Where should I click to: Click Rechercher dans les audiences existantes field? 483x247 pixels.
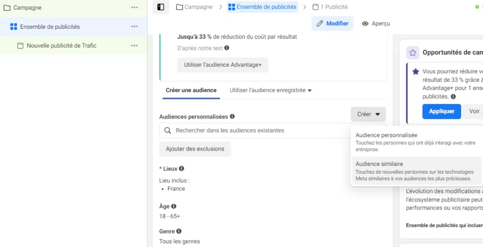point(255,130)
